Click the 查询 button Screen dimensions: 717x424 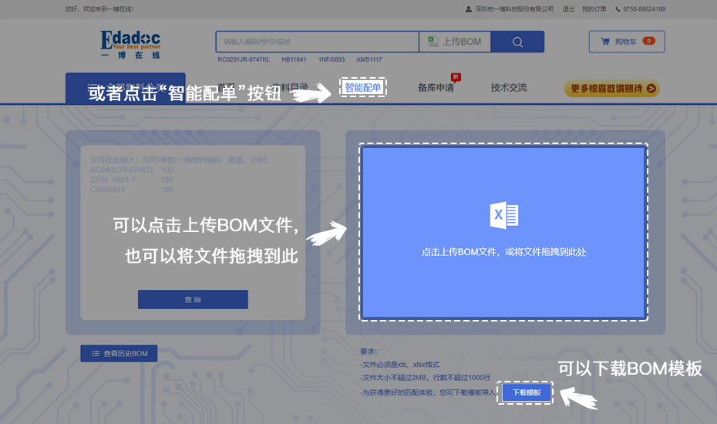tap(193, 299)
